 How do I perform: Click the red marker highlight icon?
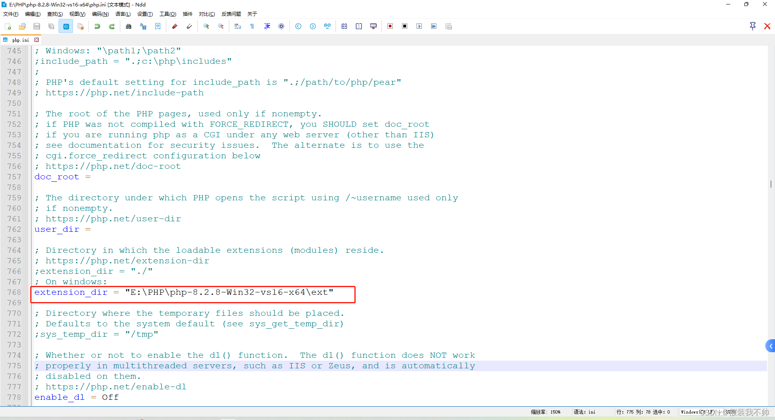coord(175,26)
